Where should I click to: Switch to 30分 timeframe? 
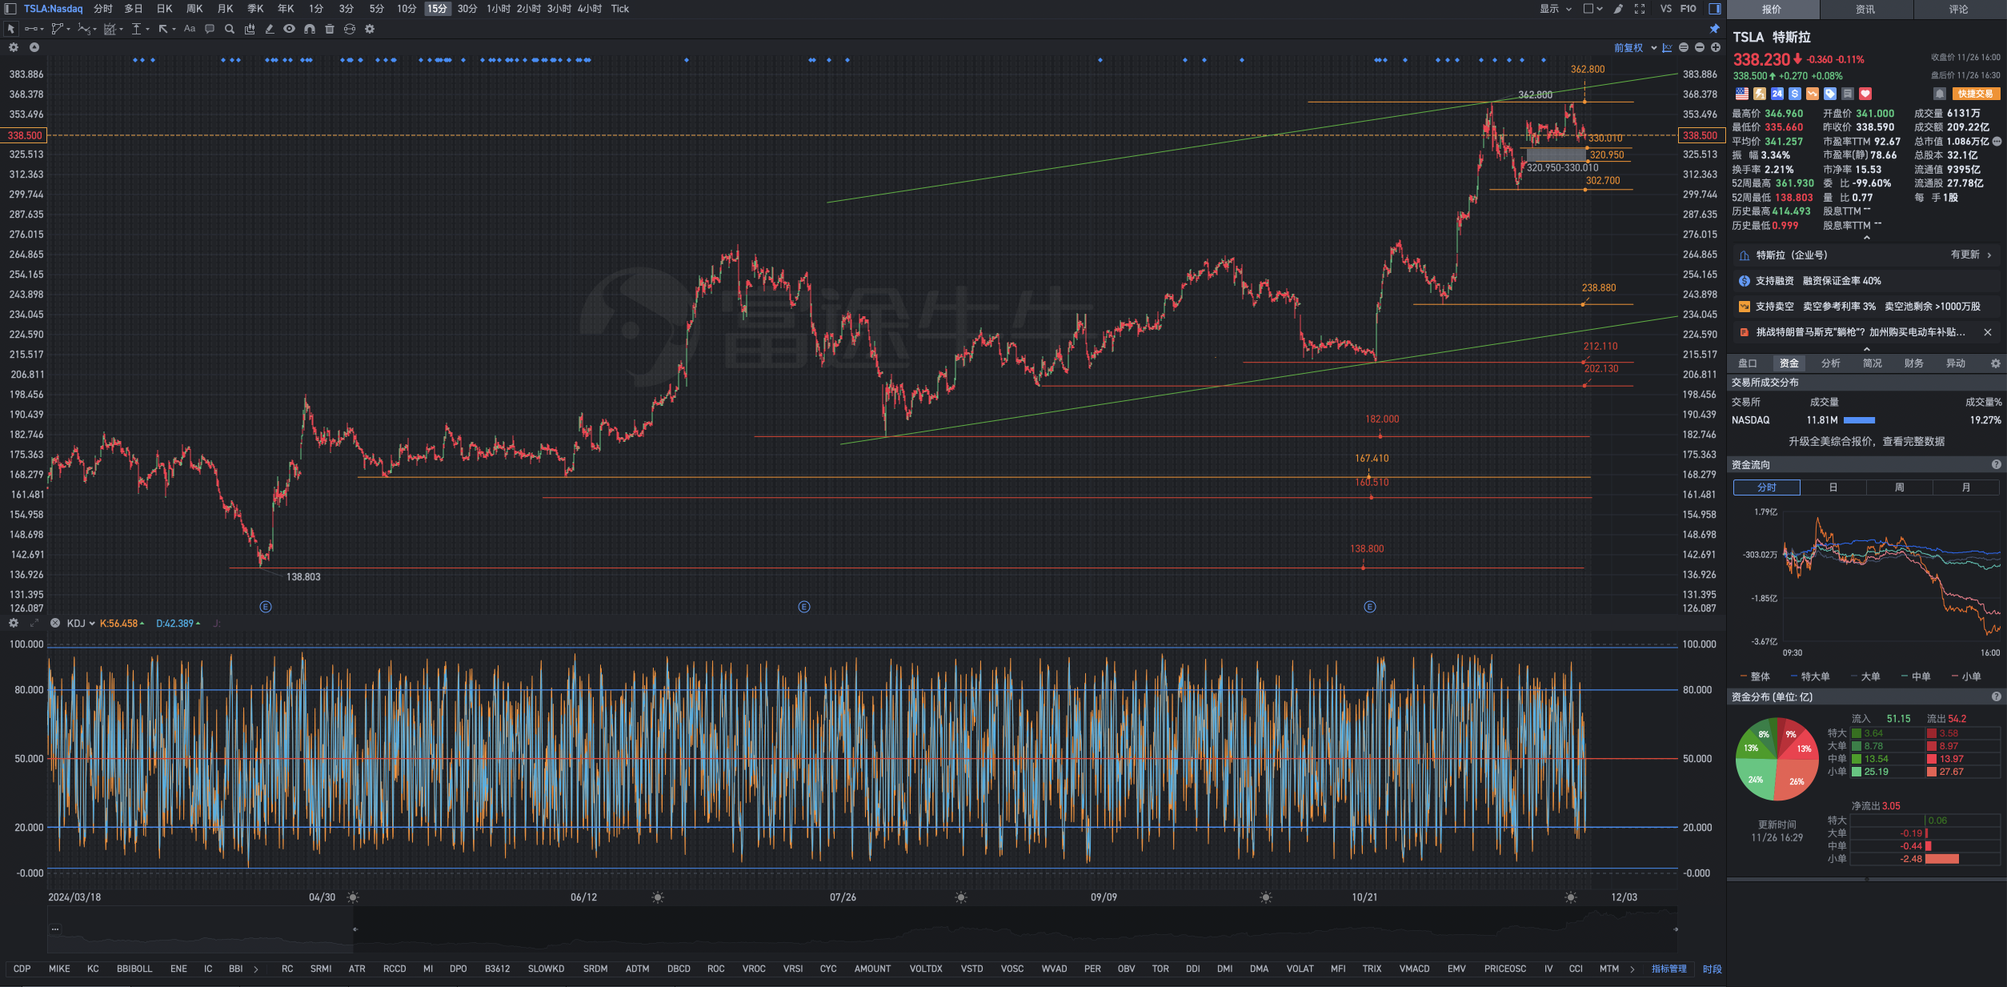pos(467,9)
